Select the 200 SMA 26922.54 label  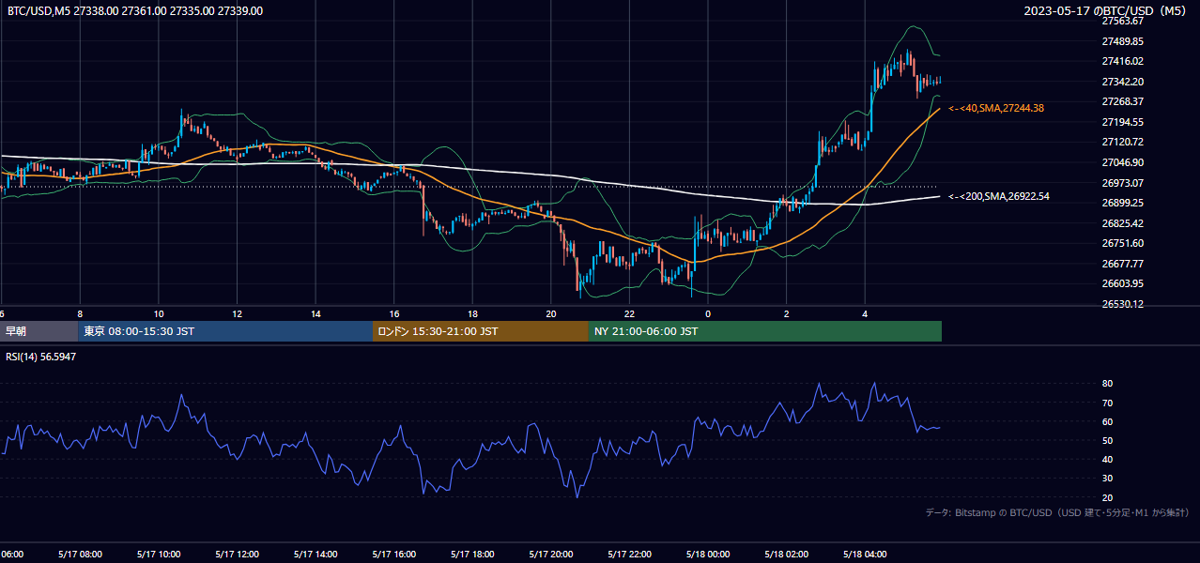tap(999, 196)
